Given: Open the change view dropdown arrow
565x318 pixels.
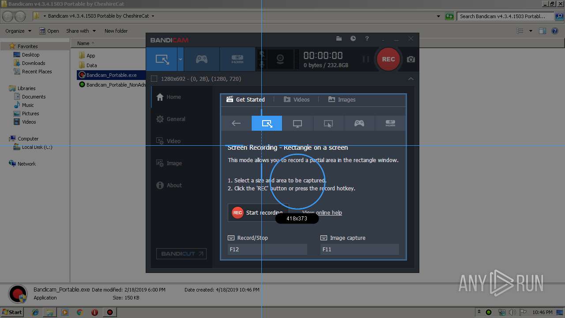Looking at the screenshot, I should [531, 31].
